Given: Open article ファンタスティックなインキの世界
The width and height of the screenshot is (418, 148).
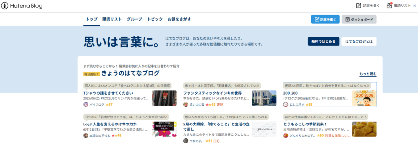Looking at the screenshot, I should (212, 93).
